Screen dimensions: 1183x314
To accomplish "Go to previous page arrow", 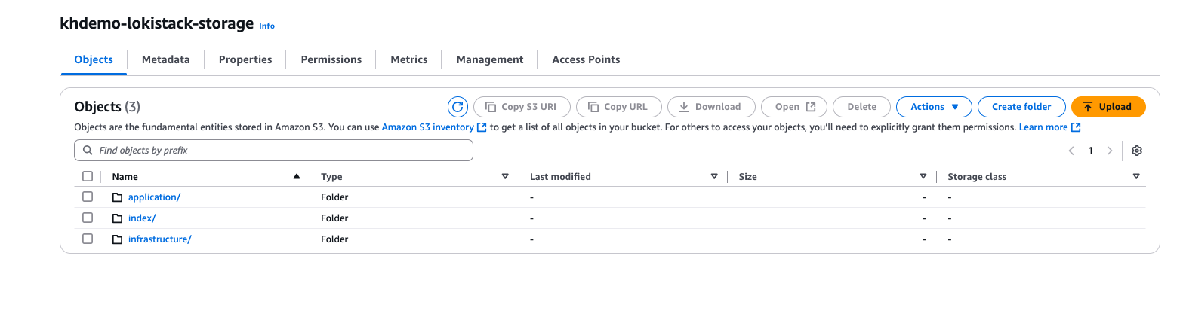I will pyautogui.click(x=1071, y=151).
